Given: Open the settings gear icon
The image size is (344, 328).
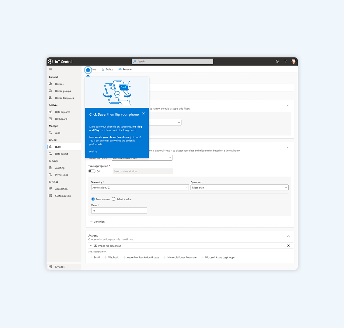Looking at the screenshot, I should pos(277,61).
